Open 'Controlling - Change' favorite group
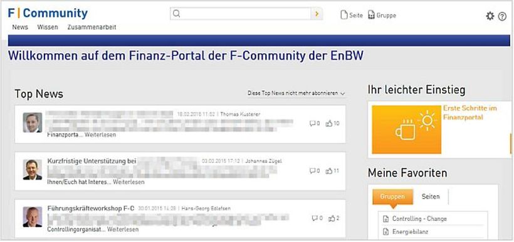 pyautogui.click(x=419, y=219)
